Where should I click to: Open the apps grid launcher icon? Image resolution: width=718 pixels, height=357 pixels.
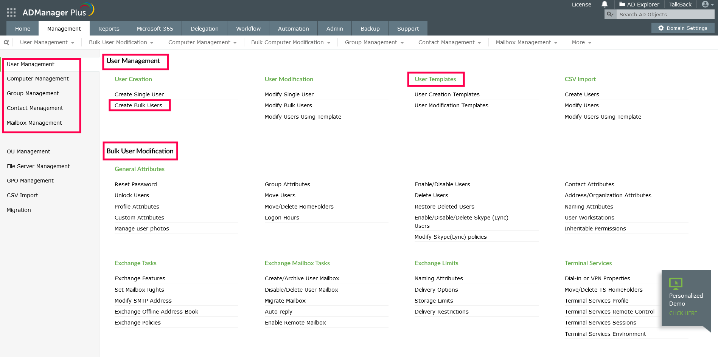click(11, 12)
